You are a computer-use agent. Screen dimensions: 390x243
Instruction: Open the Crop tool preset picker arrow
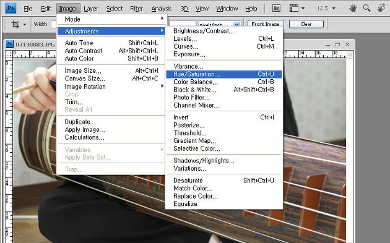coord(24,24)
